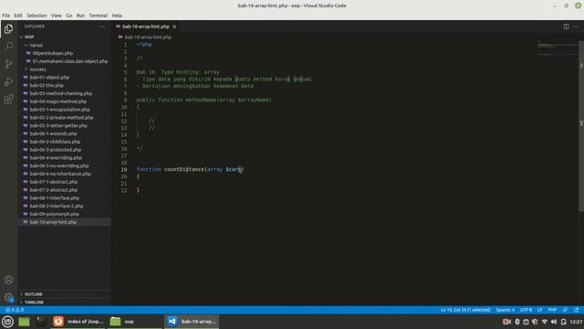
Task: Open the Linux Mint start menu
Action: [x=7, y=322]
